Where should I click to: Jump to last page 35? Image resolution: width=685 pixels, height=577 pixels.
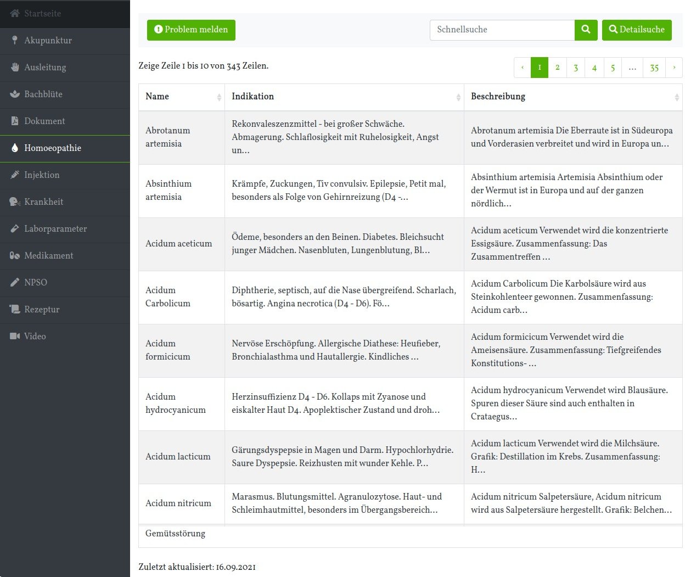click(x=654, y=68)
